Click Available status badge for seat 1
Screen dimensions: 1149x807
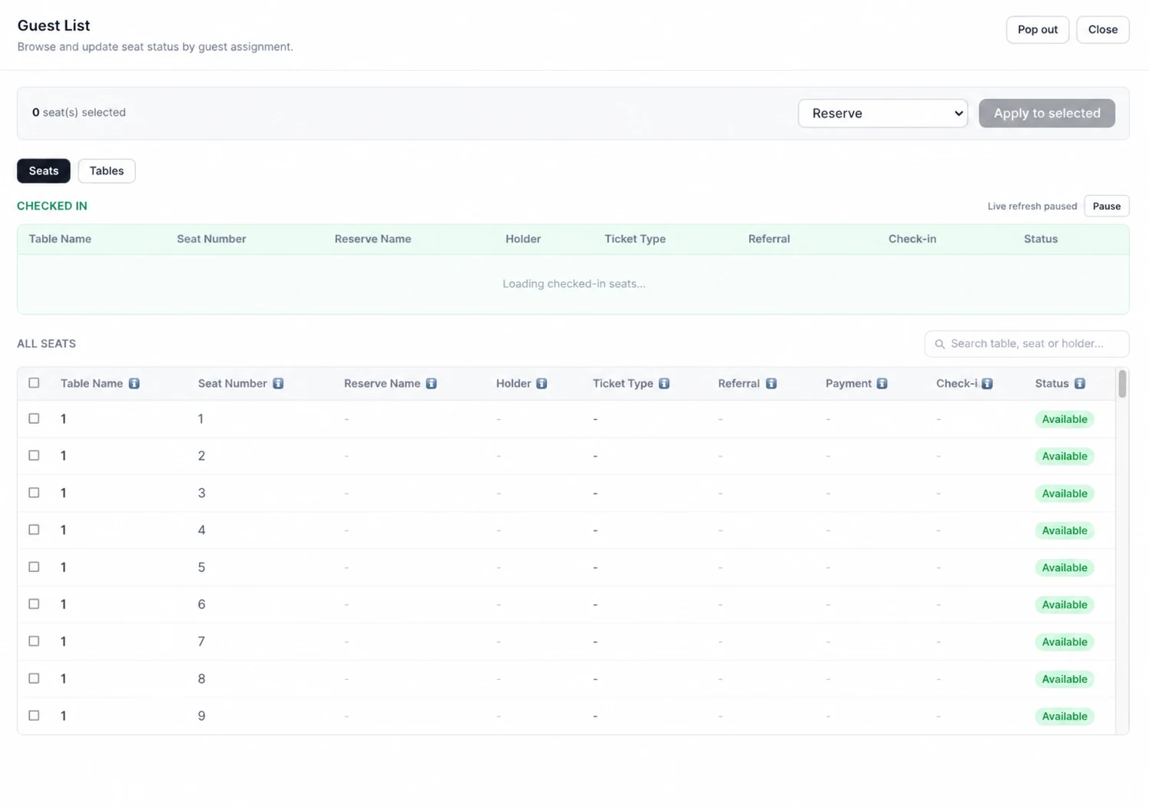coord(1065,419)
